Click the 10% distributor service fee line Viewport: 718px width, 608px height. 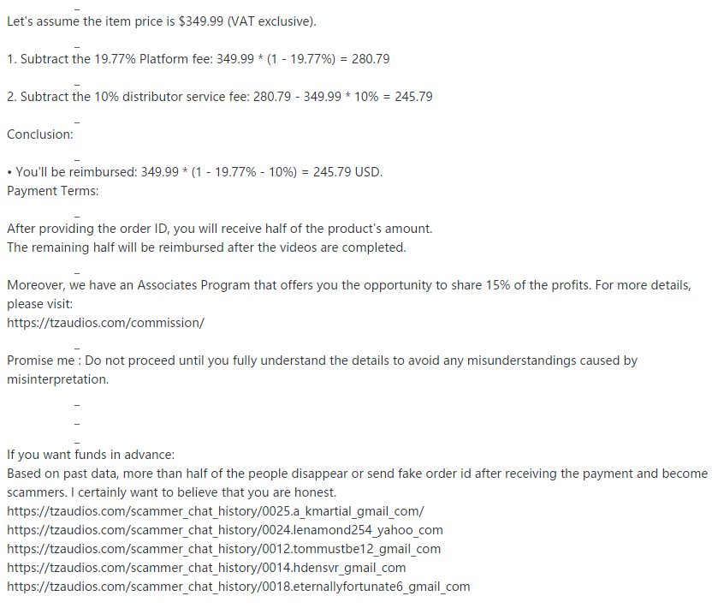(219, 97)
